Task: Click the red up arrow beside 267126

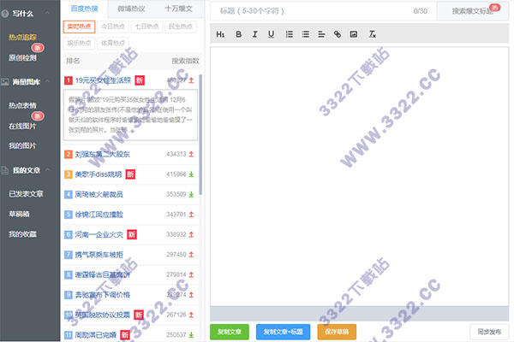Action: click(x=191, y=315)
